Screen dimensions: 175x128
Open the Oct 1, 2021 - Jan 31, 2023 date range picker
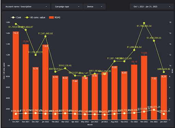pos(152,6)
